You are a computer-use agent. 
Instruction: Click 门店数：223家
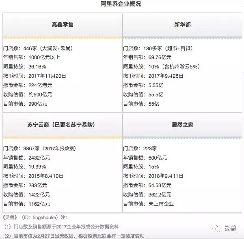click(140, 149)
